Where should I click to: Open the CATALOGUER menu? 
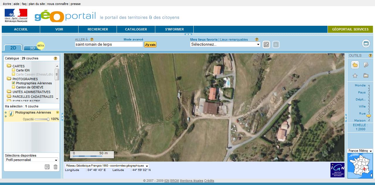click(136, 29)
